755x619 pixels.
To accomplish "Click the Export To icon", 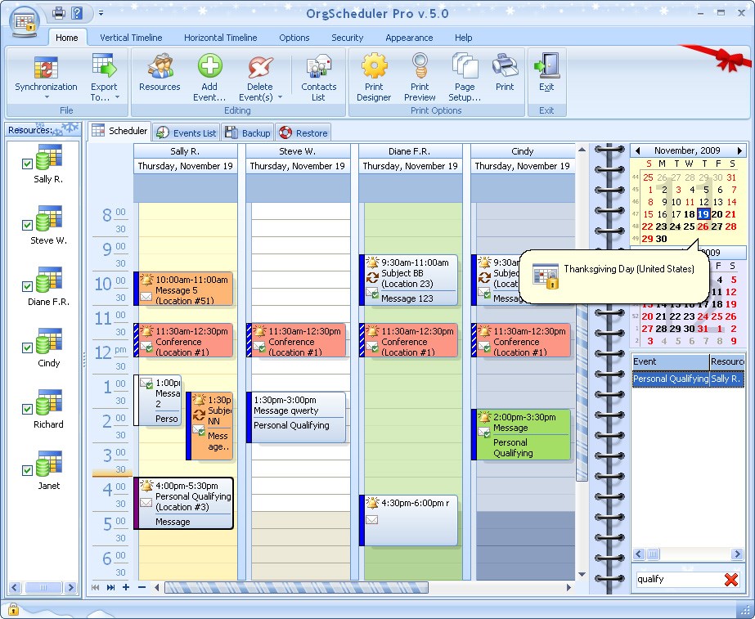I will (x=104, y=66).
